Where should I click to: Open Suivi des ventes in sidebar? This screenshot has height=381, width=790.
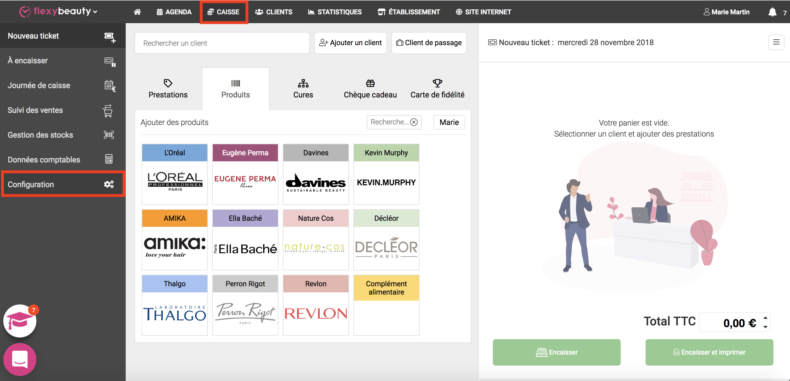63,110
